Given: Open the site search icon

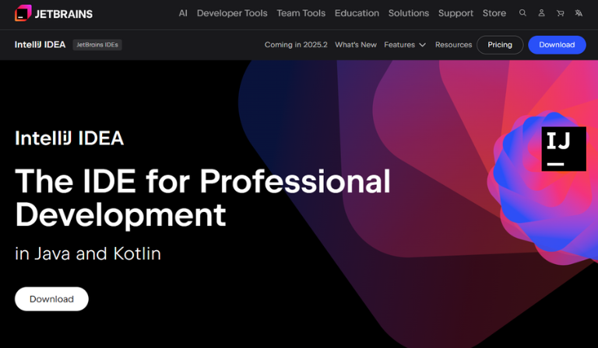Looking at the screenshot, I should pos(522,13).
